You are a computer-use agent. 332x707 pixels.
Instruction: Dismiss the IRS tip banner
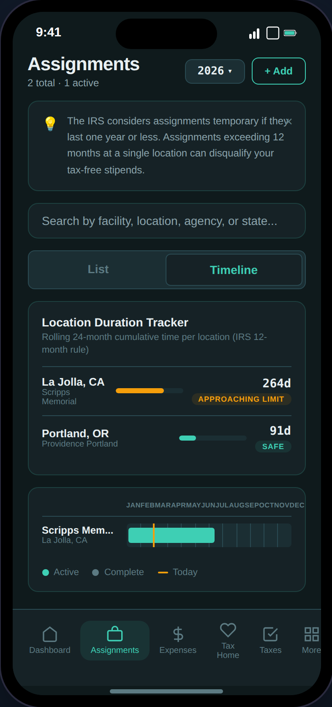(x=289, y=122)
